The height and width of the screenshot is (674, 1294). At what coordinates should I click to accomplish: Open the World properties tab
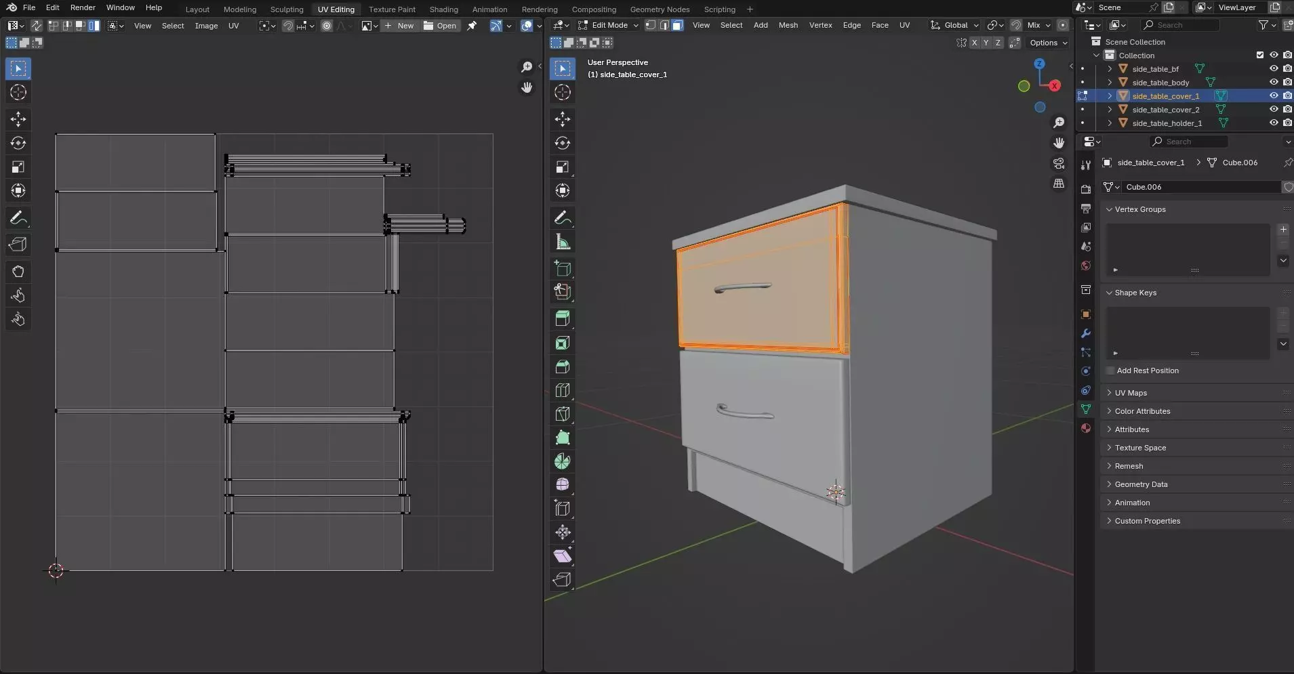[1086, 266]
